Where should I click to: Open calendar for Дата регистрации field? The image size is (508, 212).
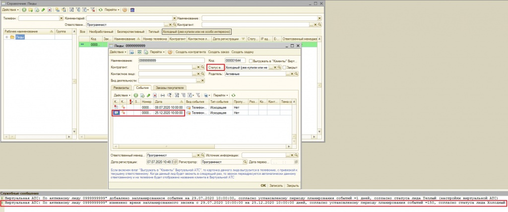(176, 162)
